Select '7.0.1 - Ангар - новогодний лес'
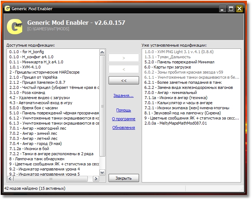Screen dimensions: 252x200 pyautogui.click(x=38, y=129)
